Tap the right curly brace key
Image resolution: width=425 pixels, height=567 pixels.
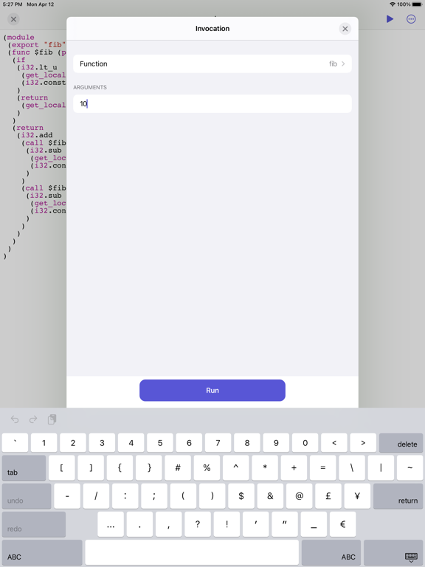(x=149, y=467)
